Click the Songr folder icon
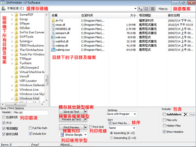The width and height of the screenshot is (196, 147). [x=16, y=19]
